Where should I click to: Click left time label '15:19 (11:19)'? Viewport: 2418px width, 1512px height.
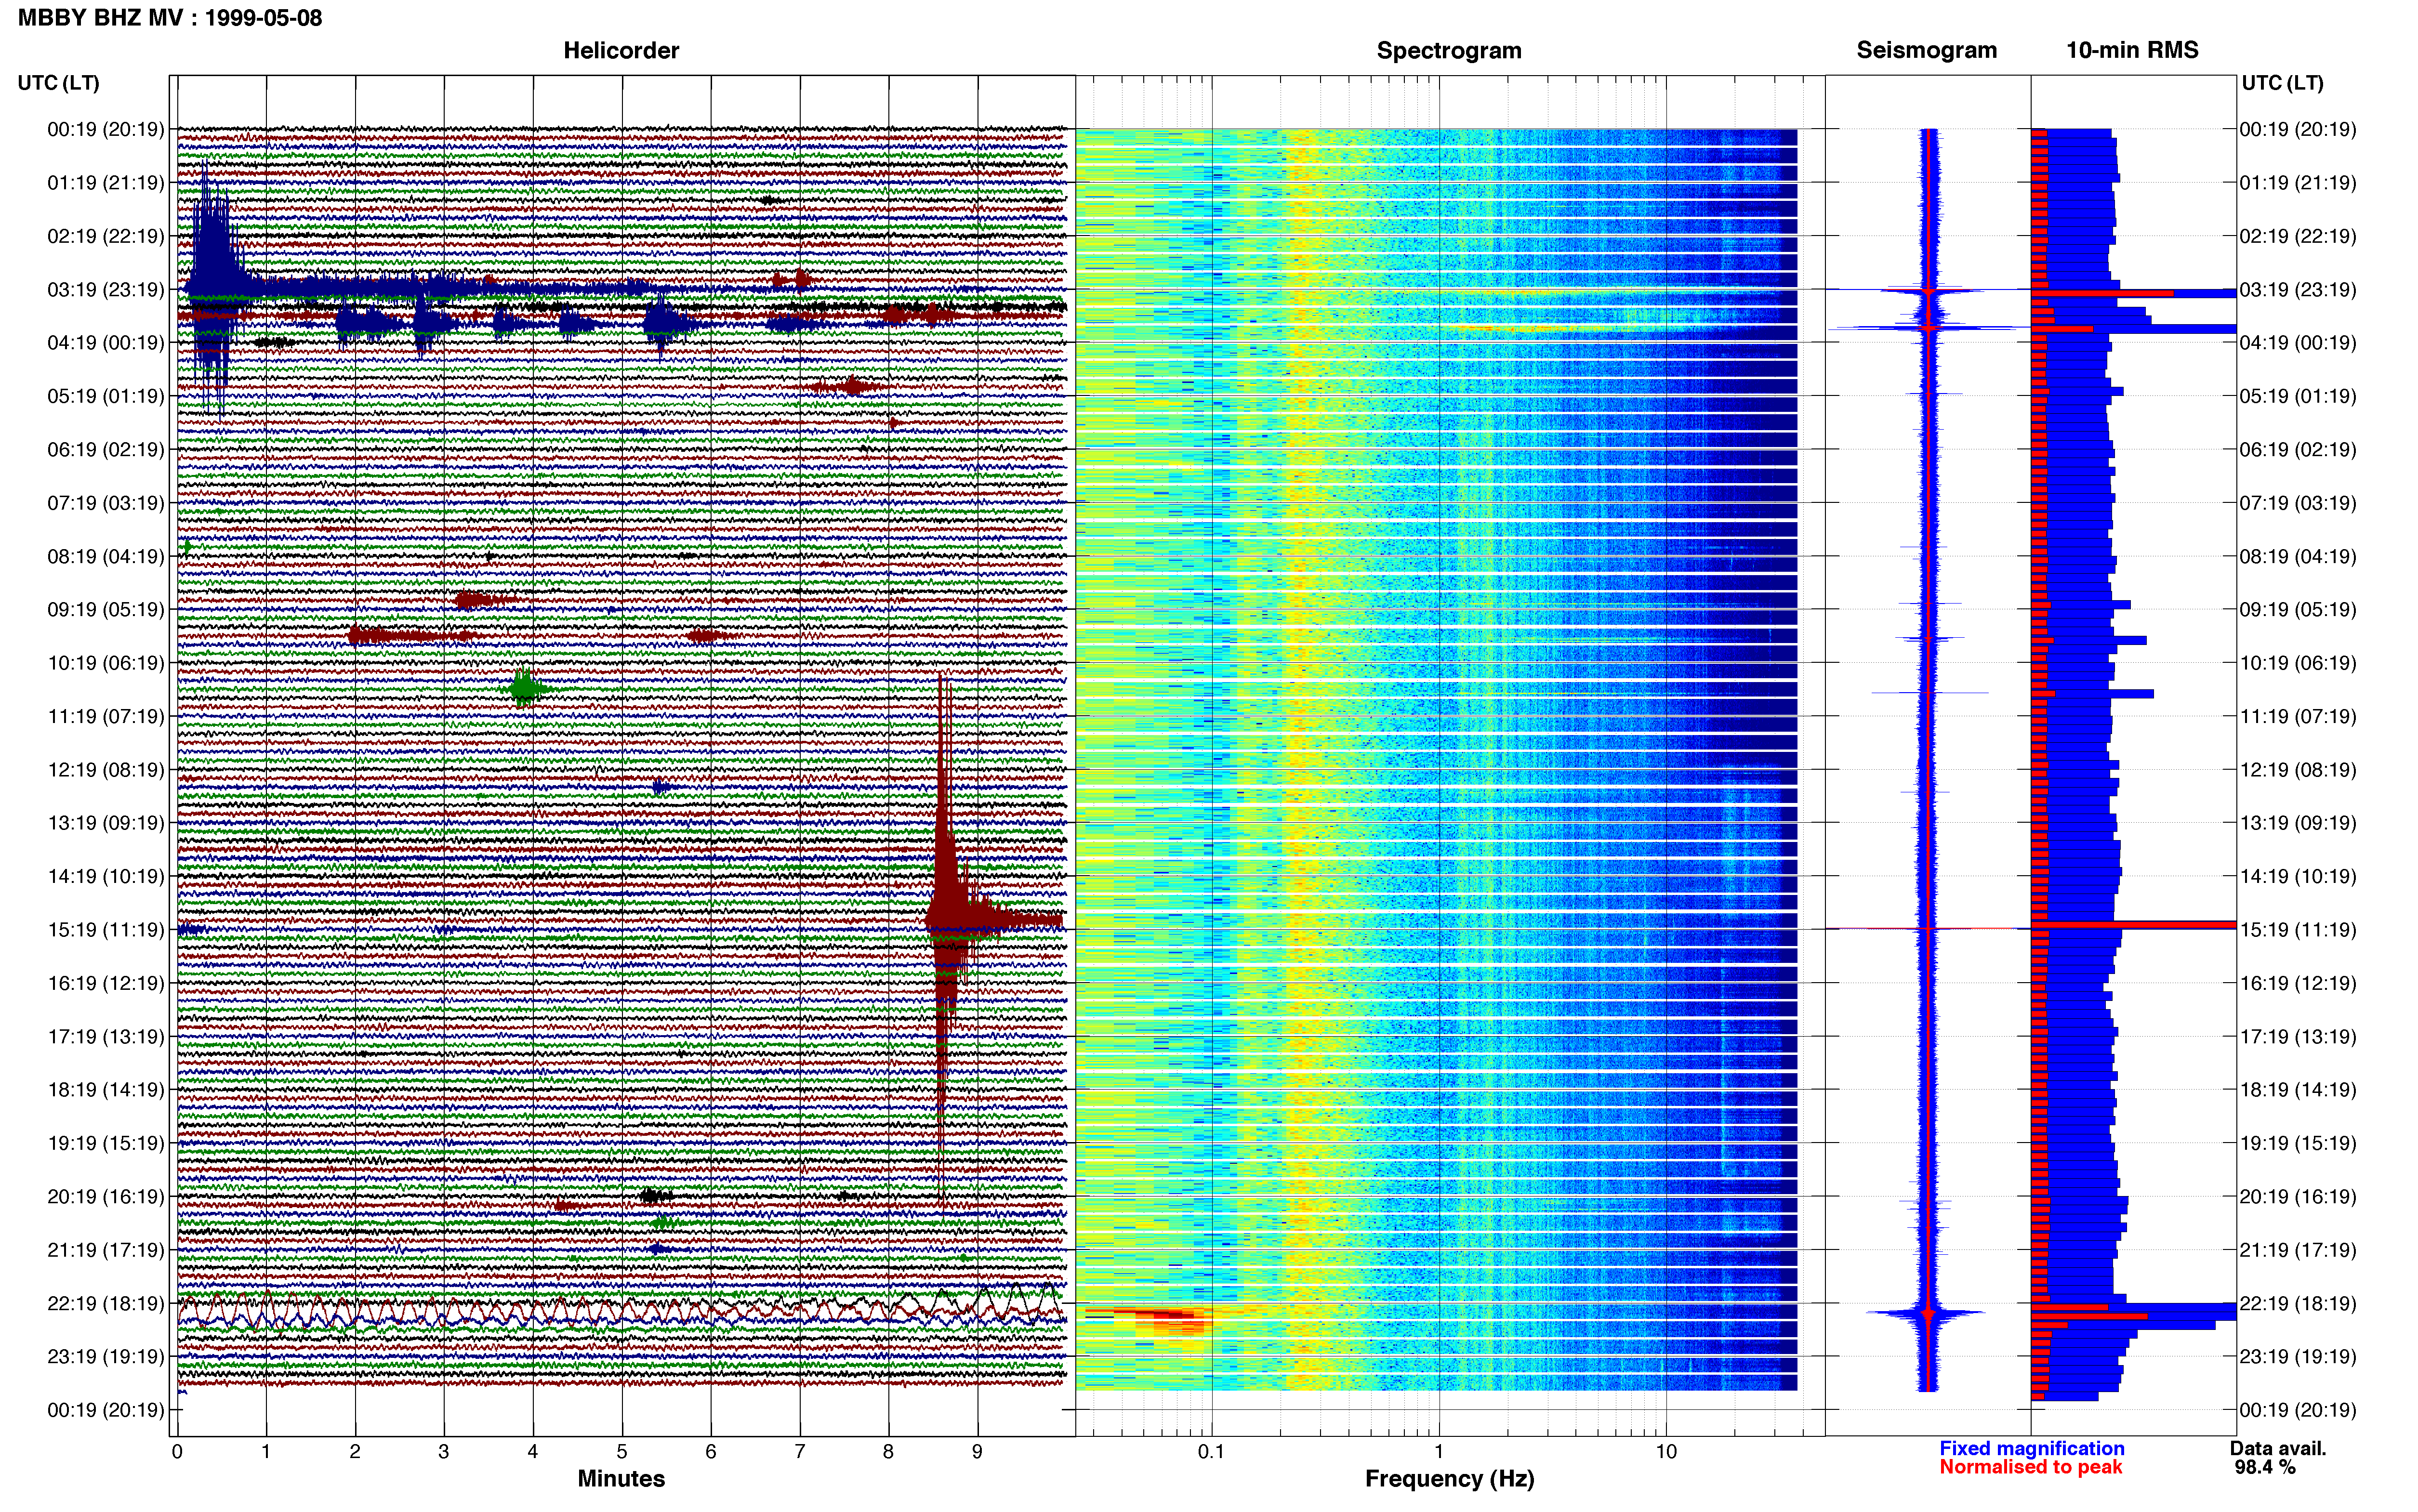(106, 930)
